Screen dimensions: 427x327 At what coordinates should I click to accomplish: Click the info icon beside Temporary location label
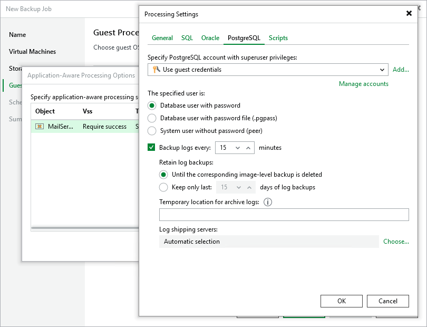[x=268, y=202]
